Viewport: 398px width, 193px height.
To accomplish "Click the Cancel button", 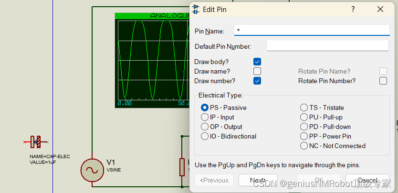I will (x=367, y=180).
